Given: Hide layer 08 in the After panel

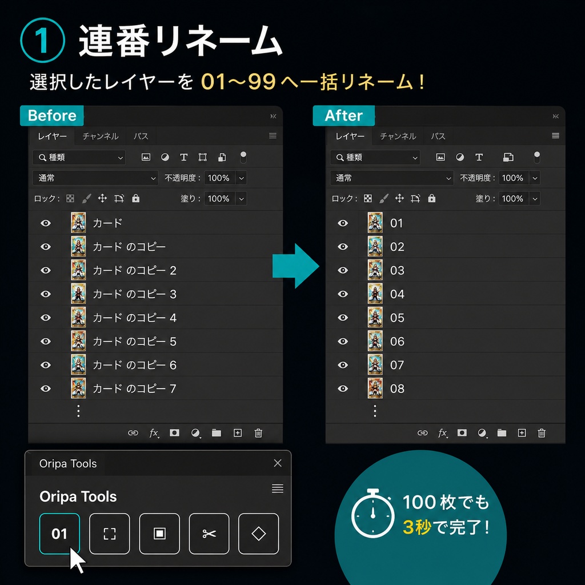Looking at the screenshot, I should [343, 388].
